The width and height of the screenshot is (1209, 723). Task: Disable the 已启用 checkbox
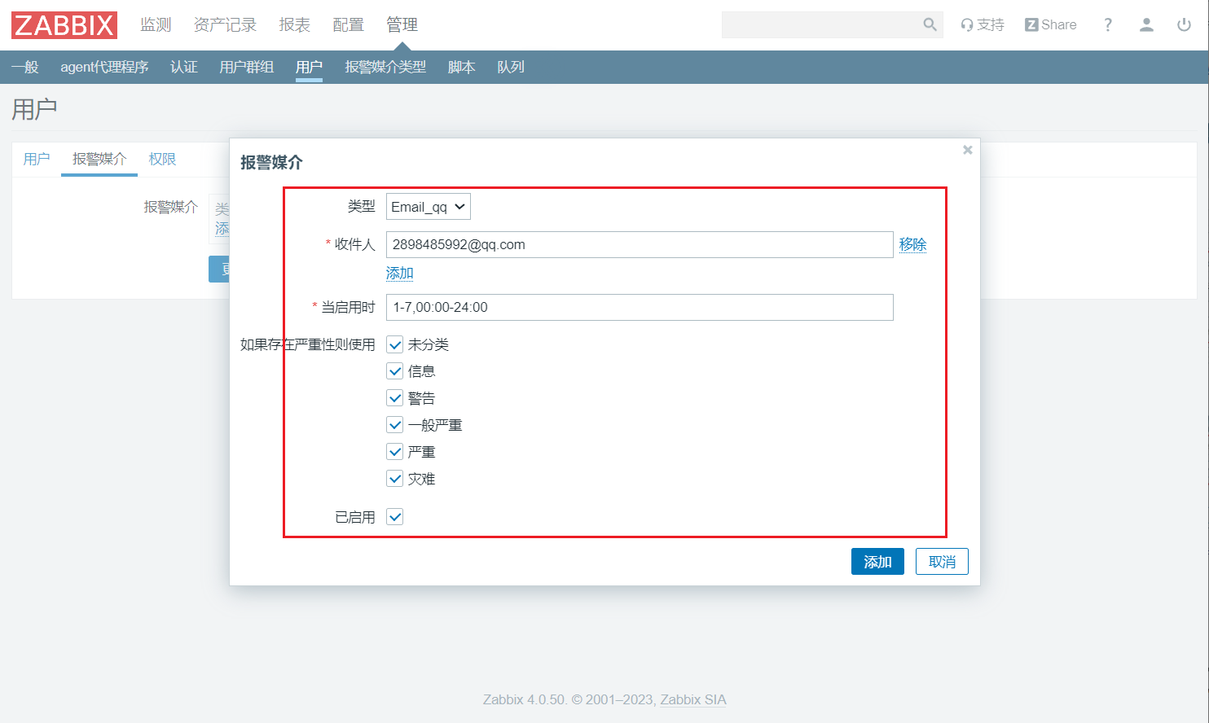pos(395,517)
